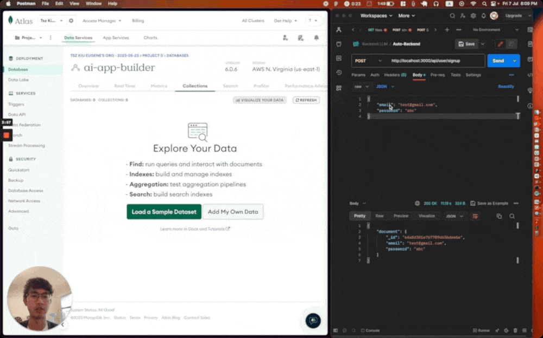
Task: Open Postman File menu in menu bar
Action: (46, 3)
